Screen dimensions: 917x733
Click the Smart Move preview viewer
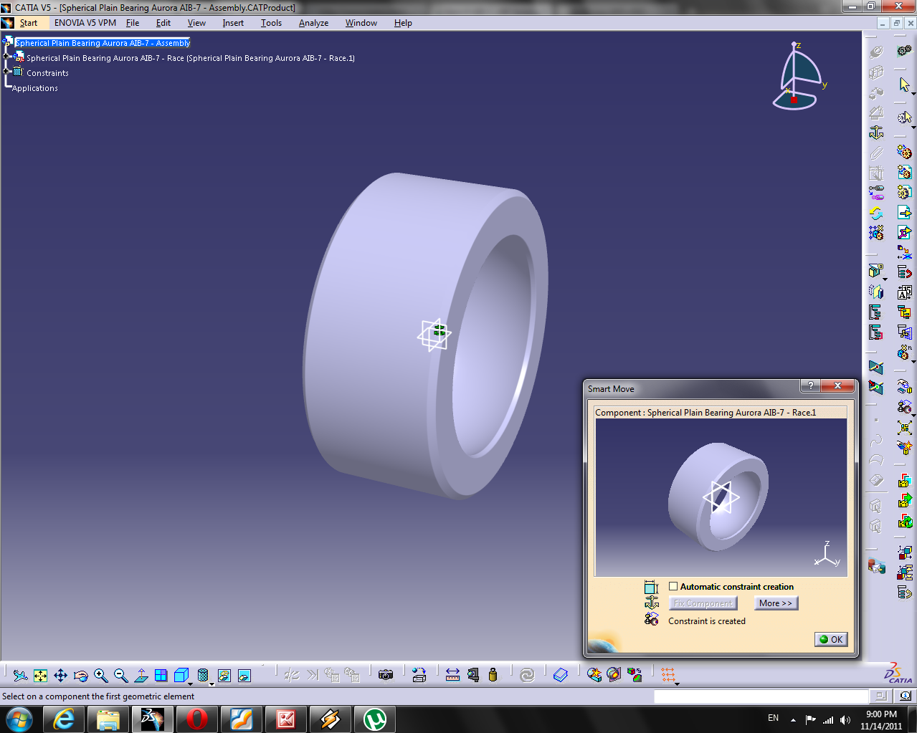721,497
